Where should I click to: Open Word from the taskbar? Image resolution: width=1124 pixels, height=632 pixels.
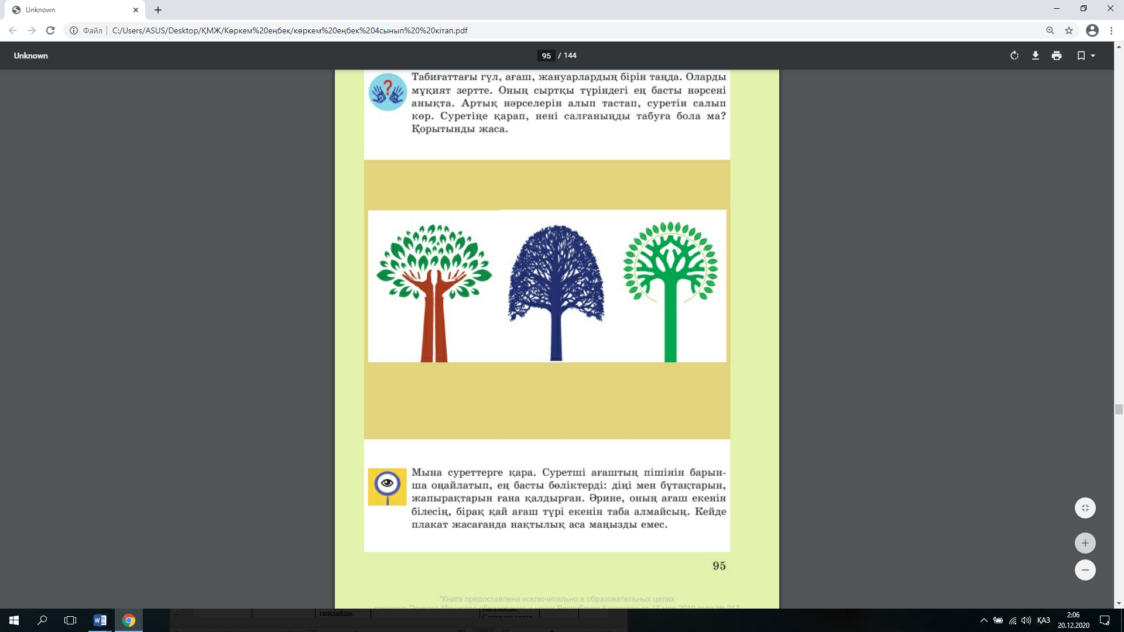[100, 620]
